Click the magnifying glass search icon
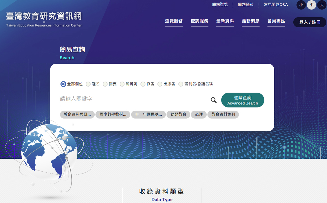327x203 pixels. (x=214, y=100)
